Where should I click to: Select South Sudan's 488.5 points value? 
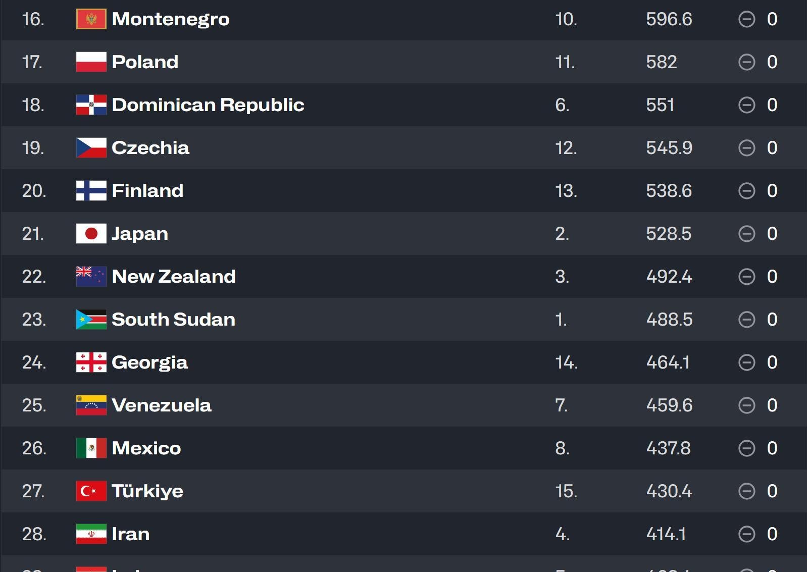tap(669, 320)
